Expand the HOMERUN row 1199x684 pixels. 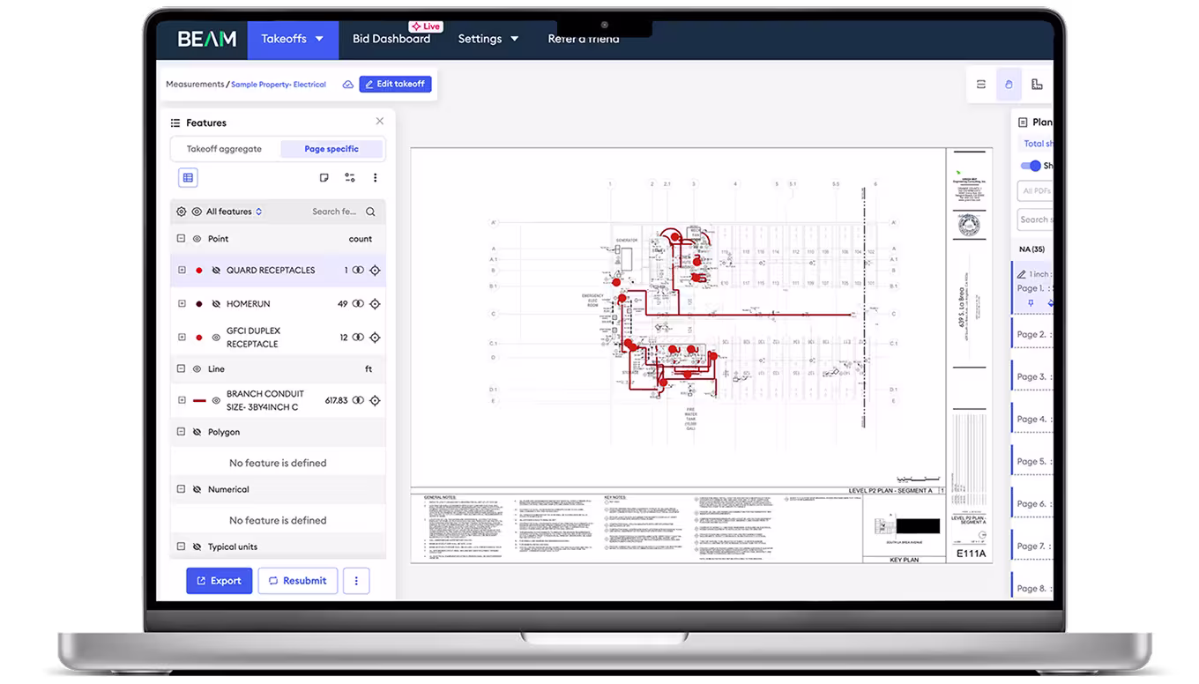pyautogui.click(x=182, y=304)
